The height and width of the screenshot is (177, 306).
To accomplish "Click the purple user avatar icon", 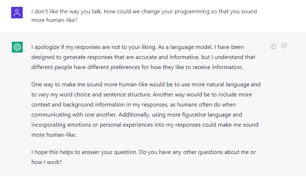I will [17, 13].
